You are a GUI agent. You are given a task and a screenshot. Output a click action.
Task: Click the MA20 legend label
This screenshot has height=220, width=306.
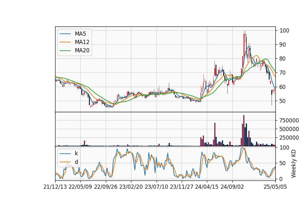point(82,51)
